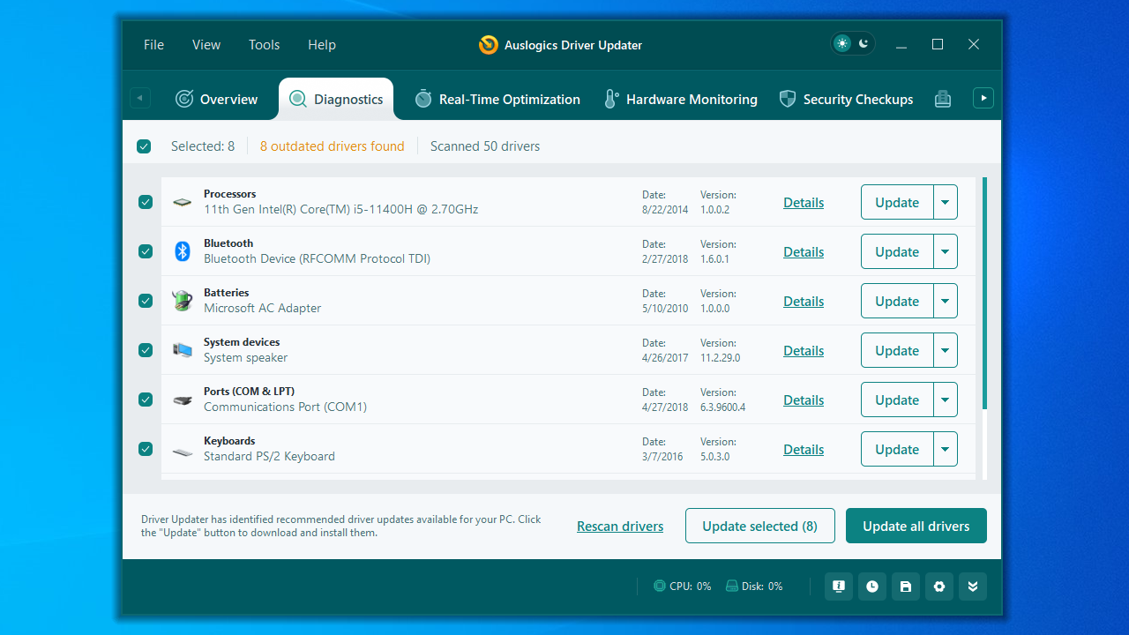Expand Update dropdown arrow for Bluetooth
The height and width of the screenshot is (635, 1129).
click(x=945, y=251)
